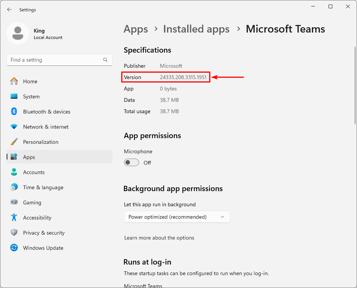The image size is (357, 288).
Task: Open Privacy & security settings
Action: point(44,233)
